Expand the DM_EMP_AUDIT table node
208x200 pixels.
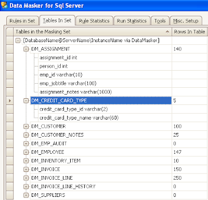point(26,143)
